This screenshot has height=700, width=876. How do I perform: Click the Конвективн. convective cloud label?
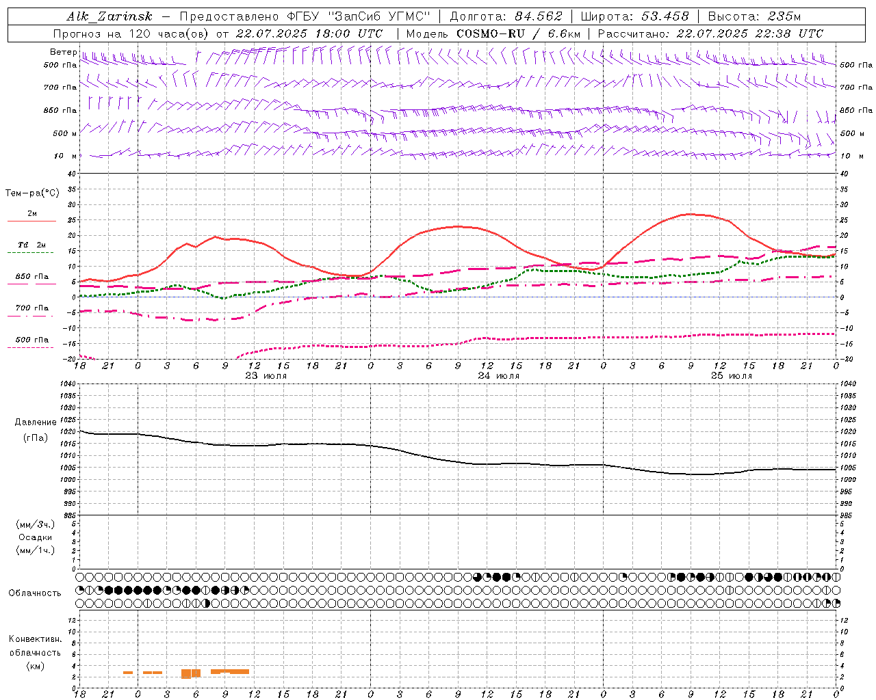click(x=35, y=639)
